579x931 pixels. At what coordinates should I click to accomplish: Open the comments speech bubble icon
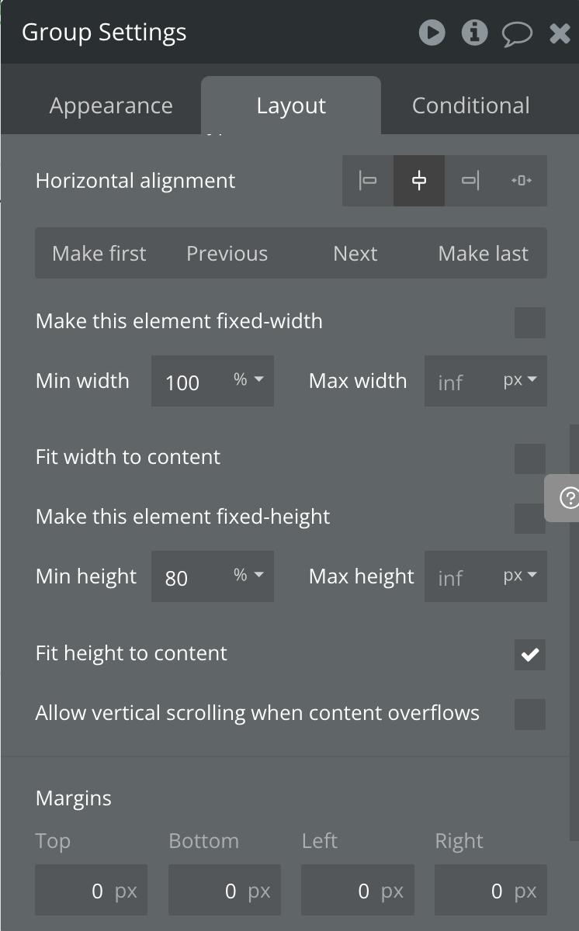pos(517,33)
